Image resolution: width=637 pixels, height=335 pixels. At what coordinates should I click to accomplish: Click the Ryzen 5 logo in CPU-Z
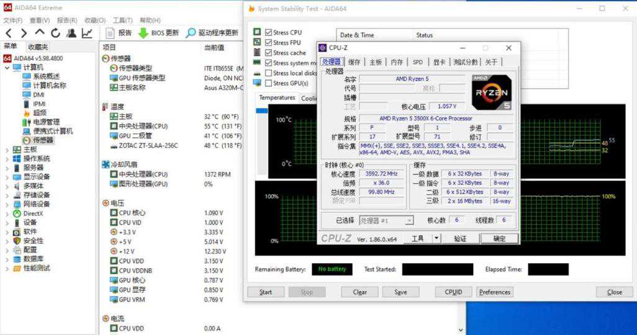click(492, 93)
